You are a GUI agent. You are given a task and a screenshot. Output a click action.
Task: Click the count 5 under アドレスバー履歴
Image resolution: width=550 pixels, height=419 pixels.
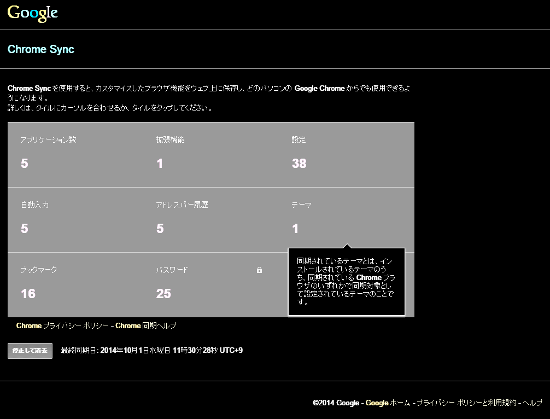pos(160,229)
